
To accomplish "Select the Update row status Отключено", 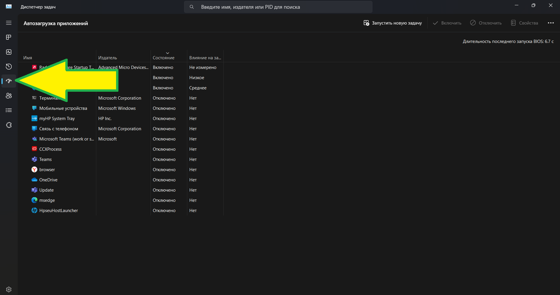I will point(164,190).
